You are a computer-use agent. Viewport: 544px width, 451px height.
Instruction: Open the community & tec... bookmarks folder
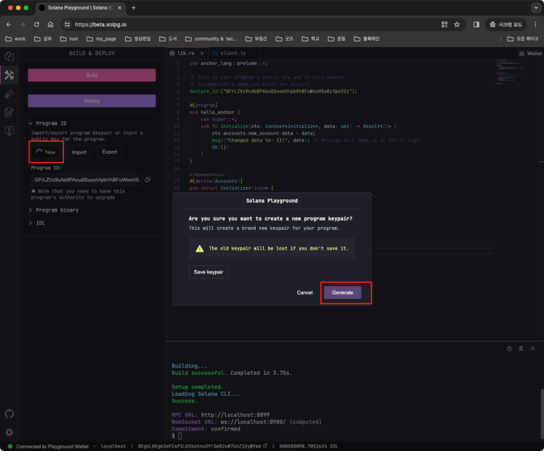(x=211, y=39)
